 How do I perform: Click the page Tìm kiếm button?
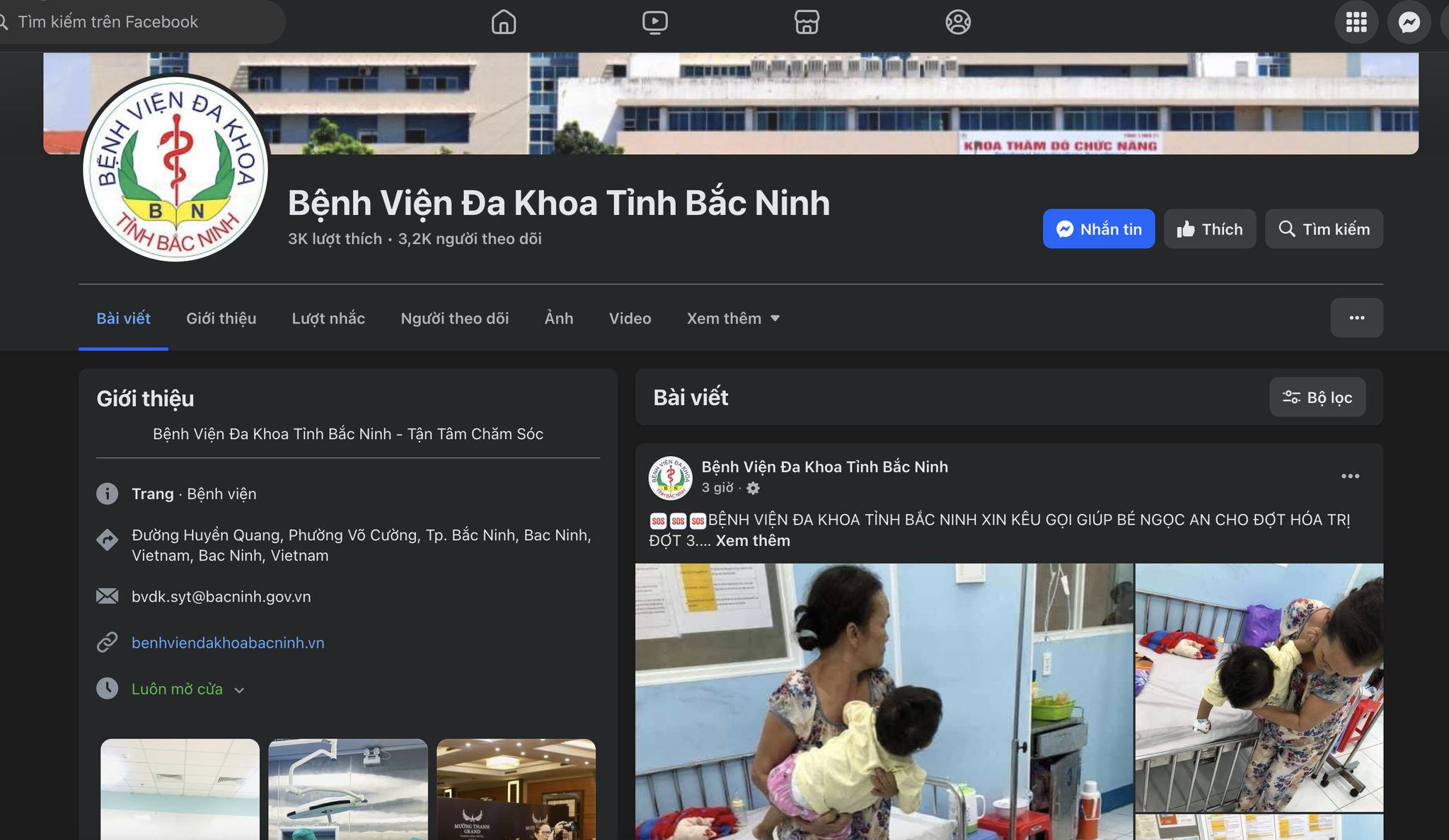pos(1324,228)
